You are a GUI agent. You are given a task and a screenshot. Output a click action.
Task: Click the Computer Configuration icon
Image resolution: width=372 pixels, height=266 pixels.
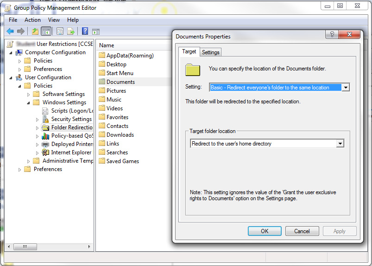point(19,52)
